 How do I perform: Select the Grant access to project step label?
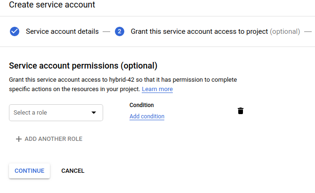(x=199, y=31)
